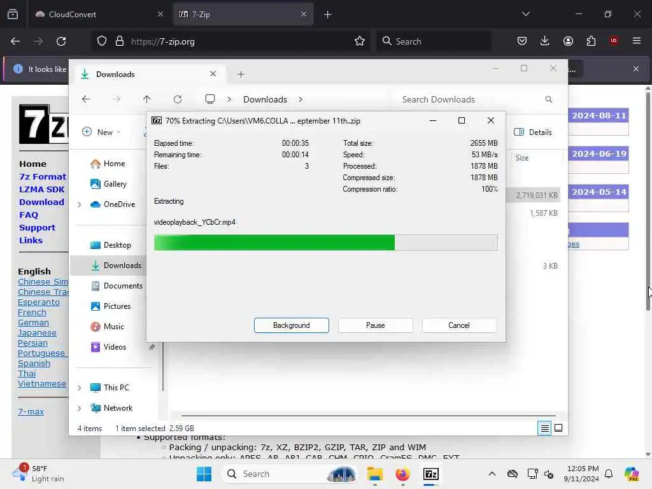Switch to 7-Zip in the taskbar

click(431, 474)
